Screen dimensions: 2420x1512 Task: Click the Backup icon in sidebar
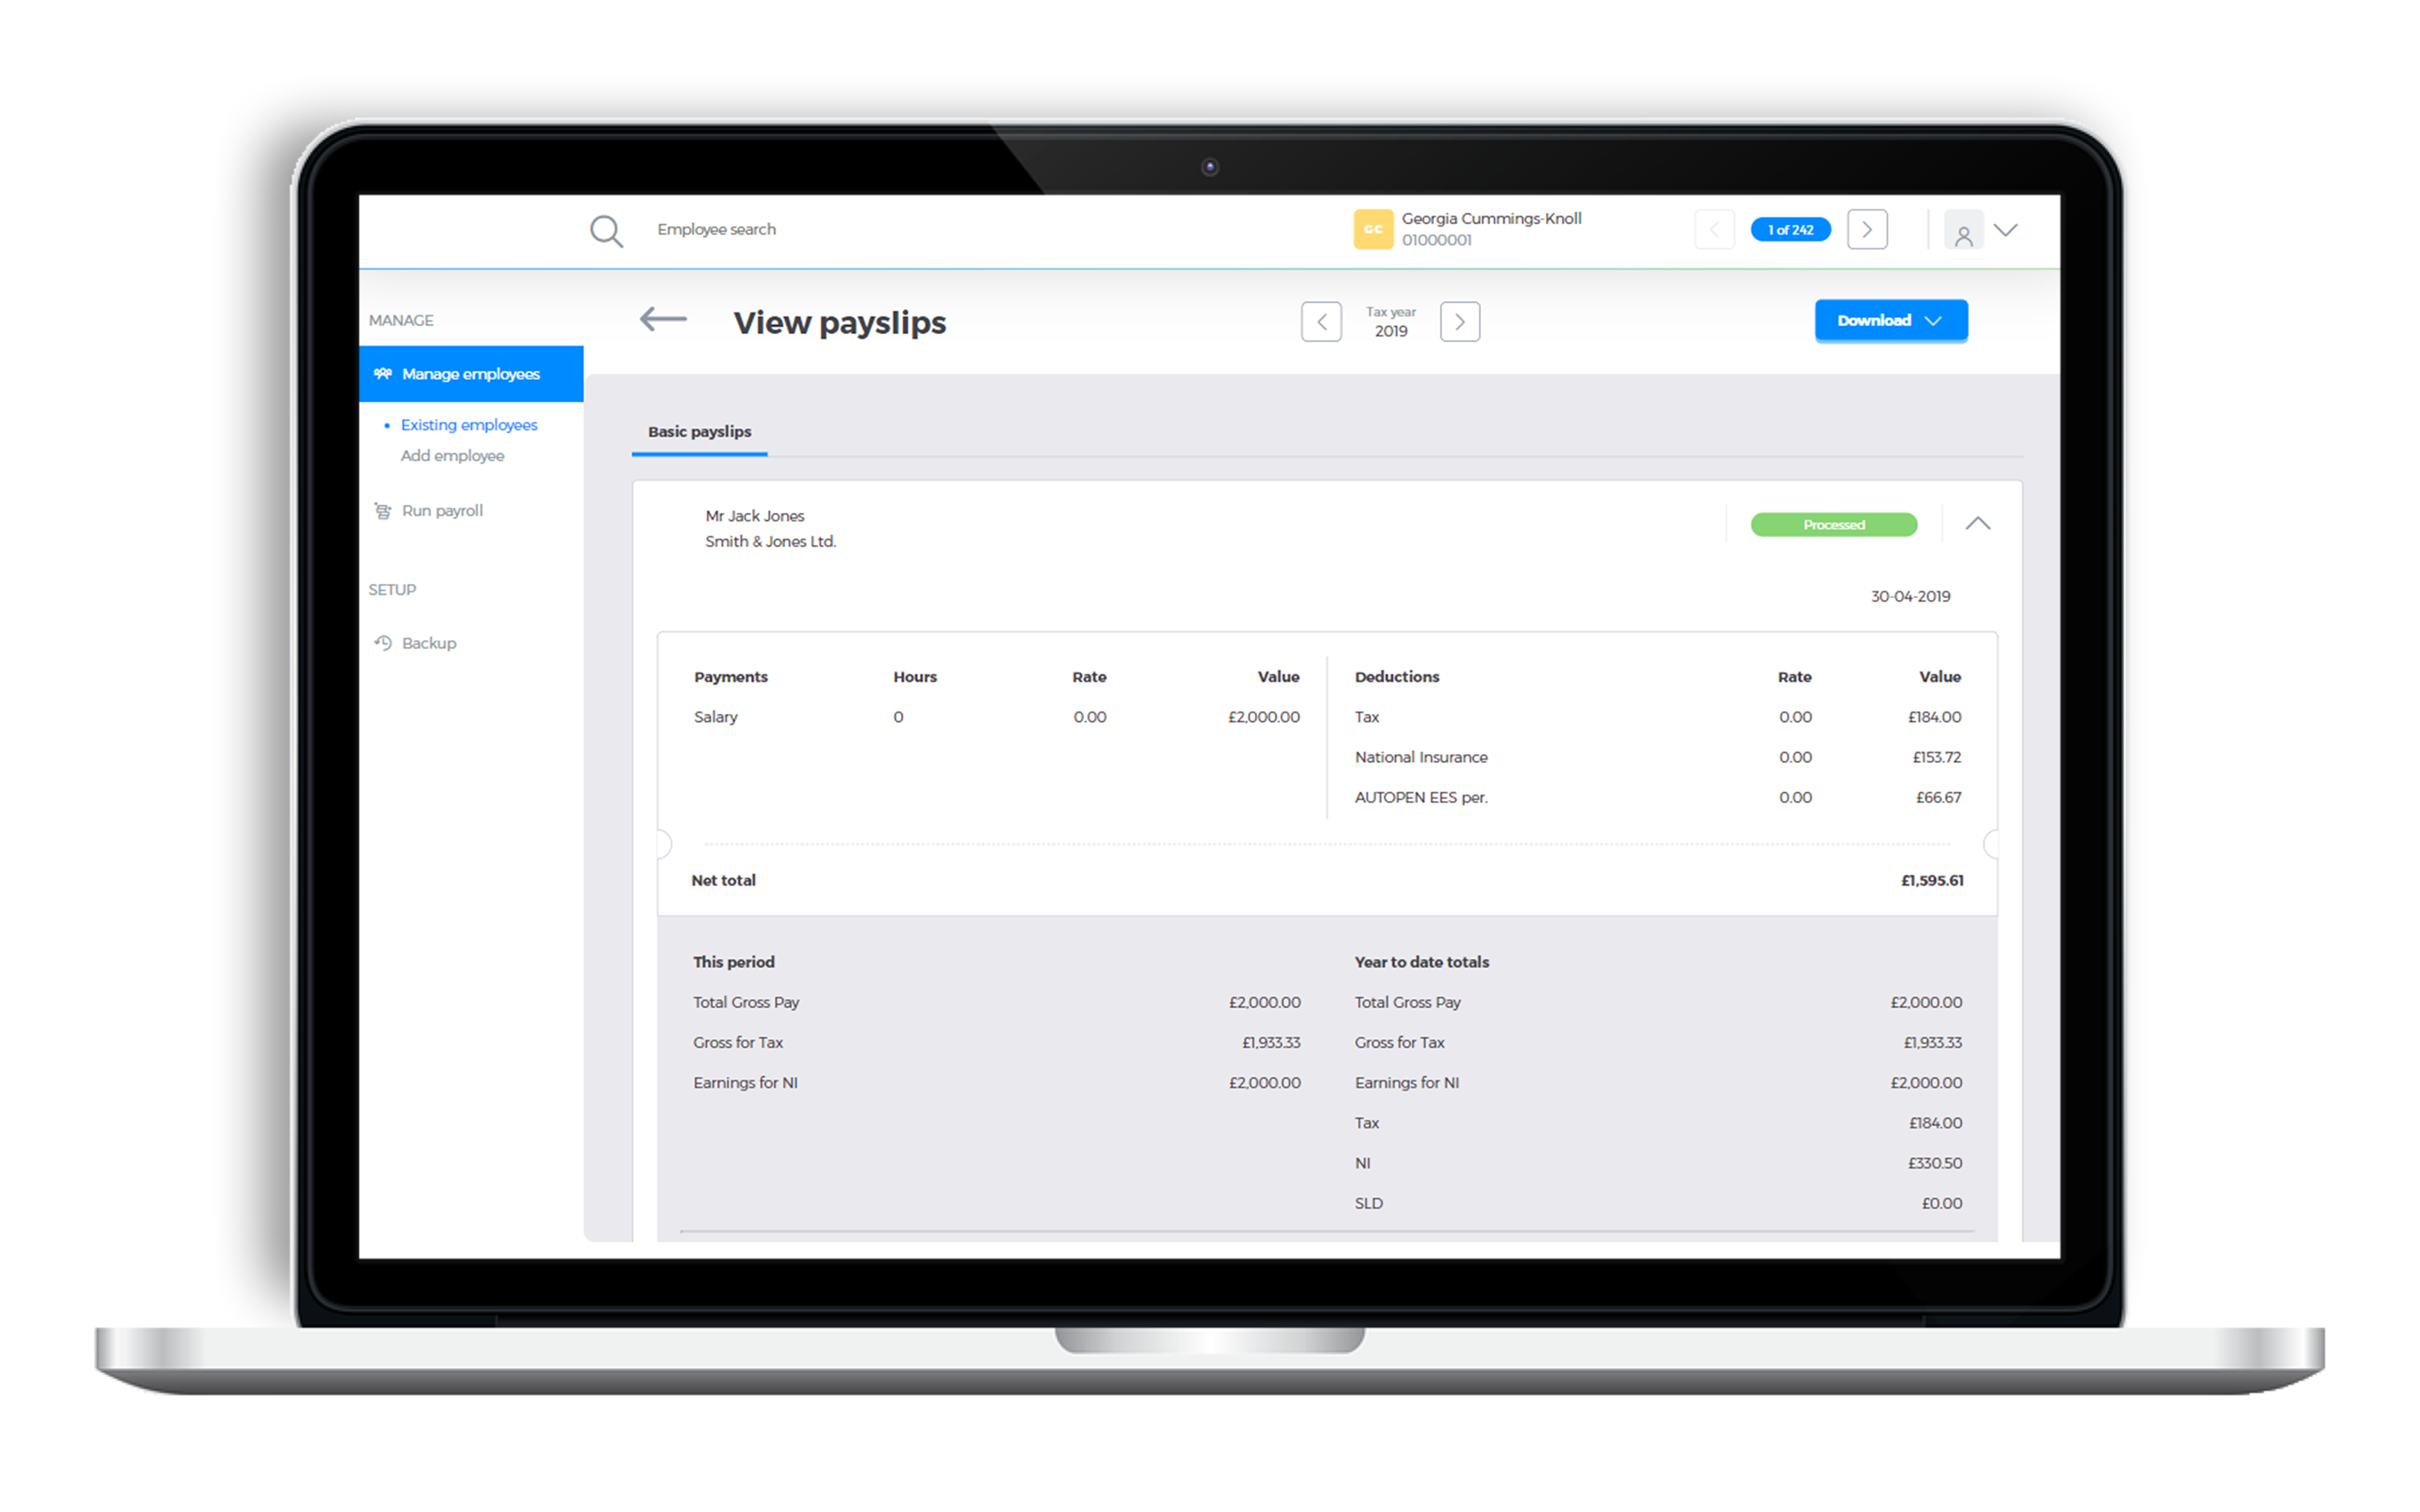(385, 643)
